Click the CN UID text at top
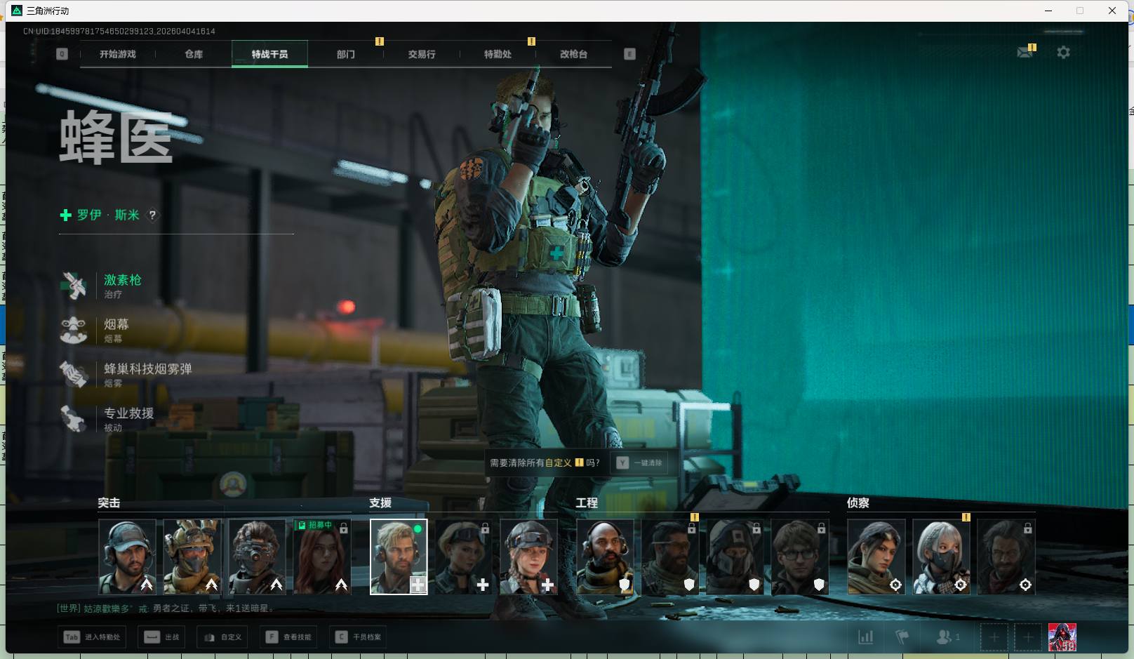1134x659 pixels. pyautogui.click(x=119, y=32)
